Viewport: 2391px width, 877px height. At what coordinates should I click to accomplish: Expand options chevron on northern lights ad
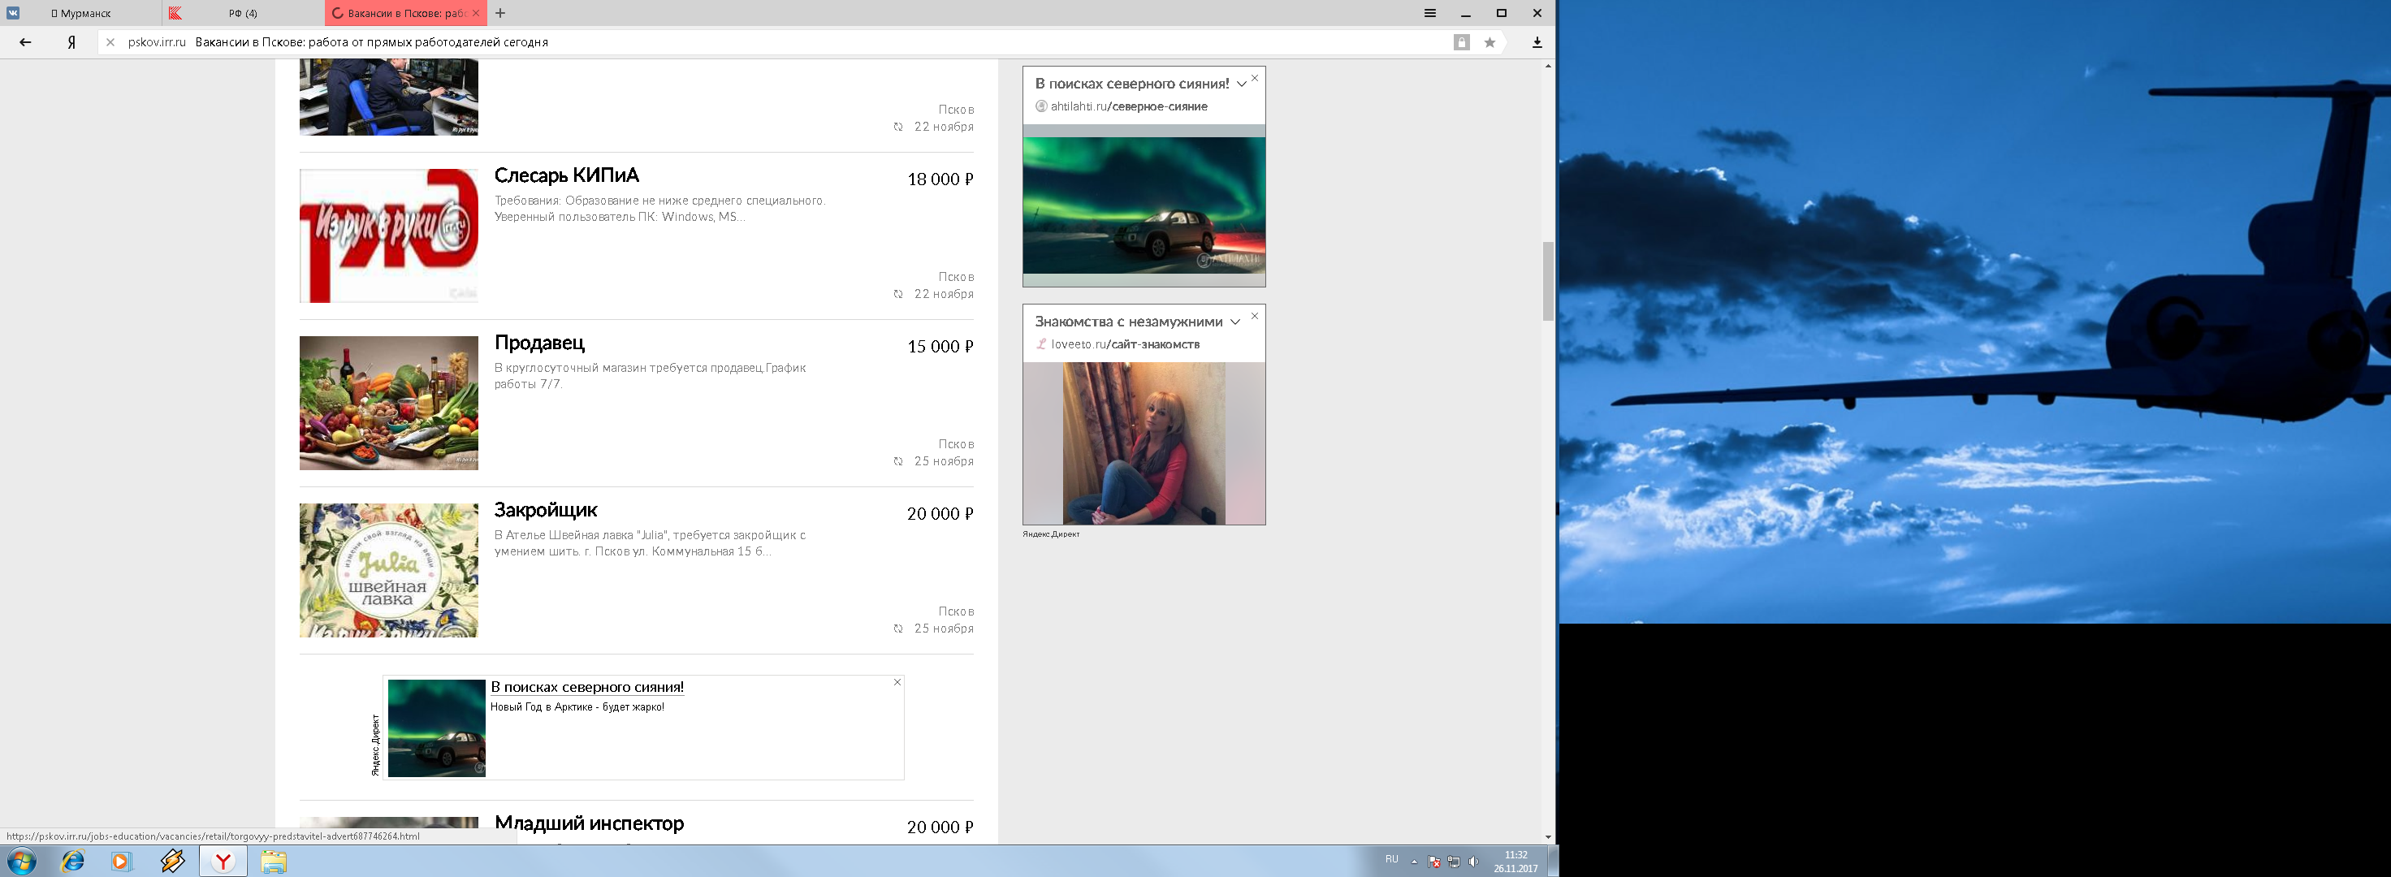[1241, 84]
